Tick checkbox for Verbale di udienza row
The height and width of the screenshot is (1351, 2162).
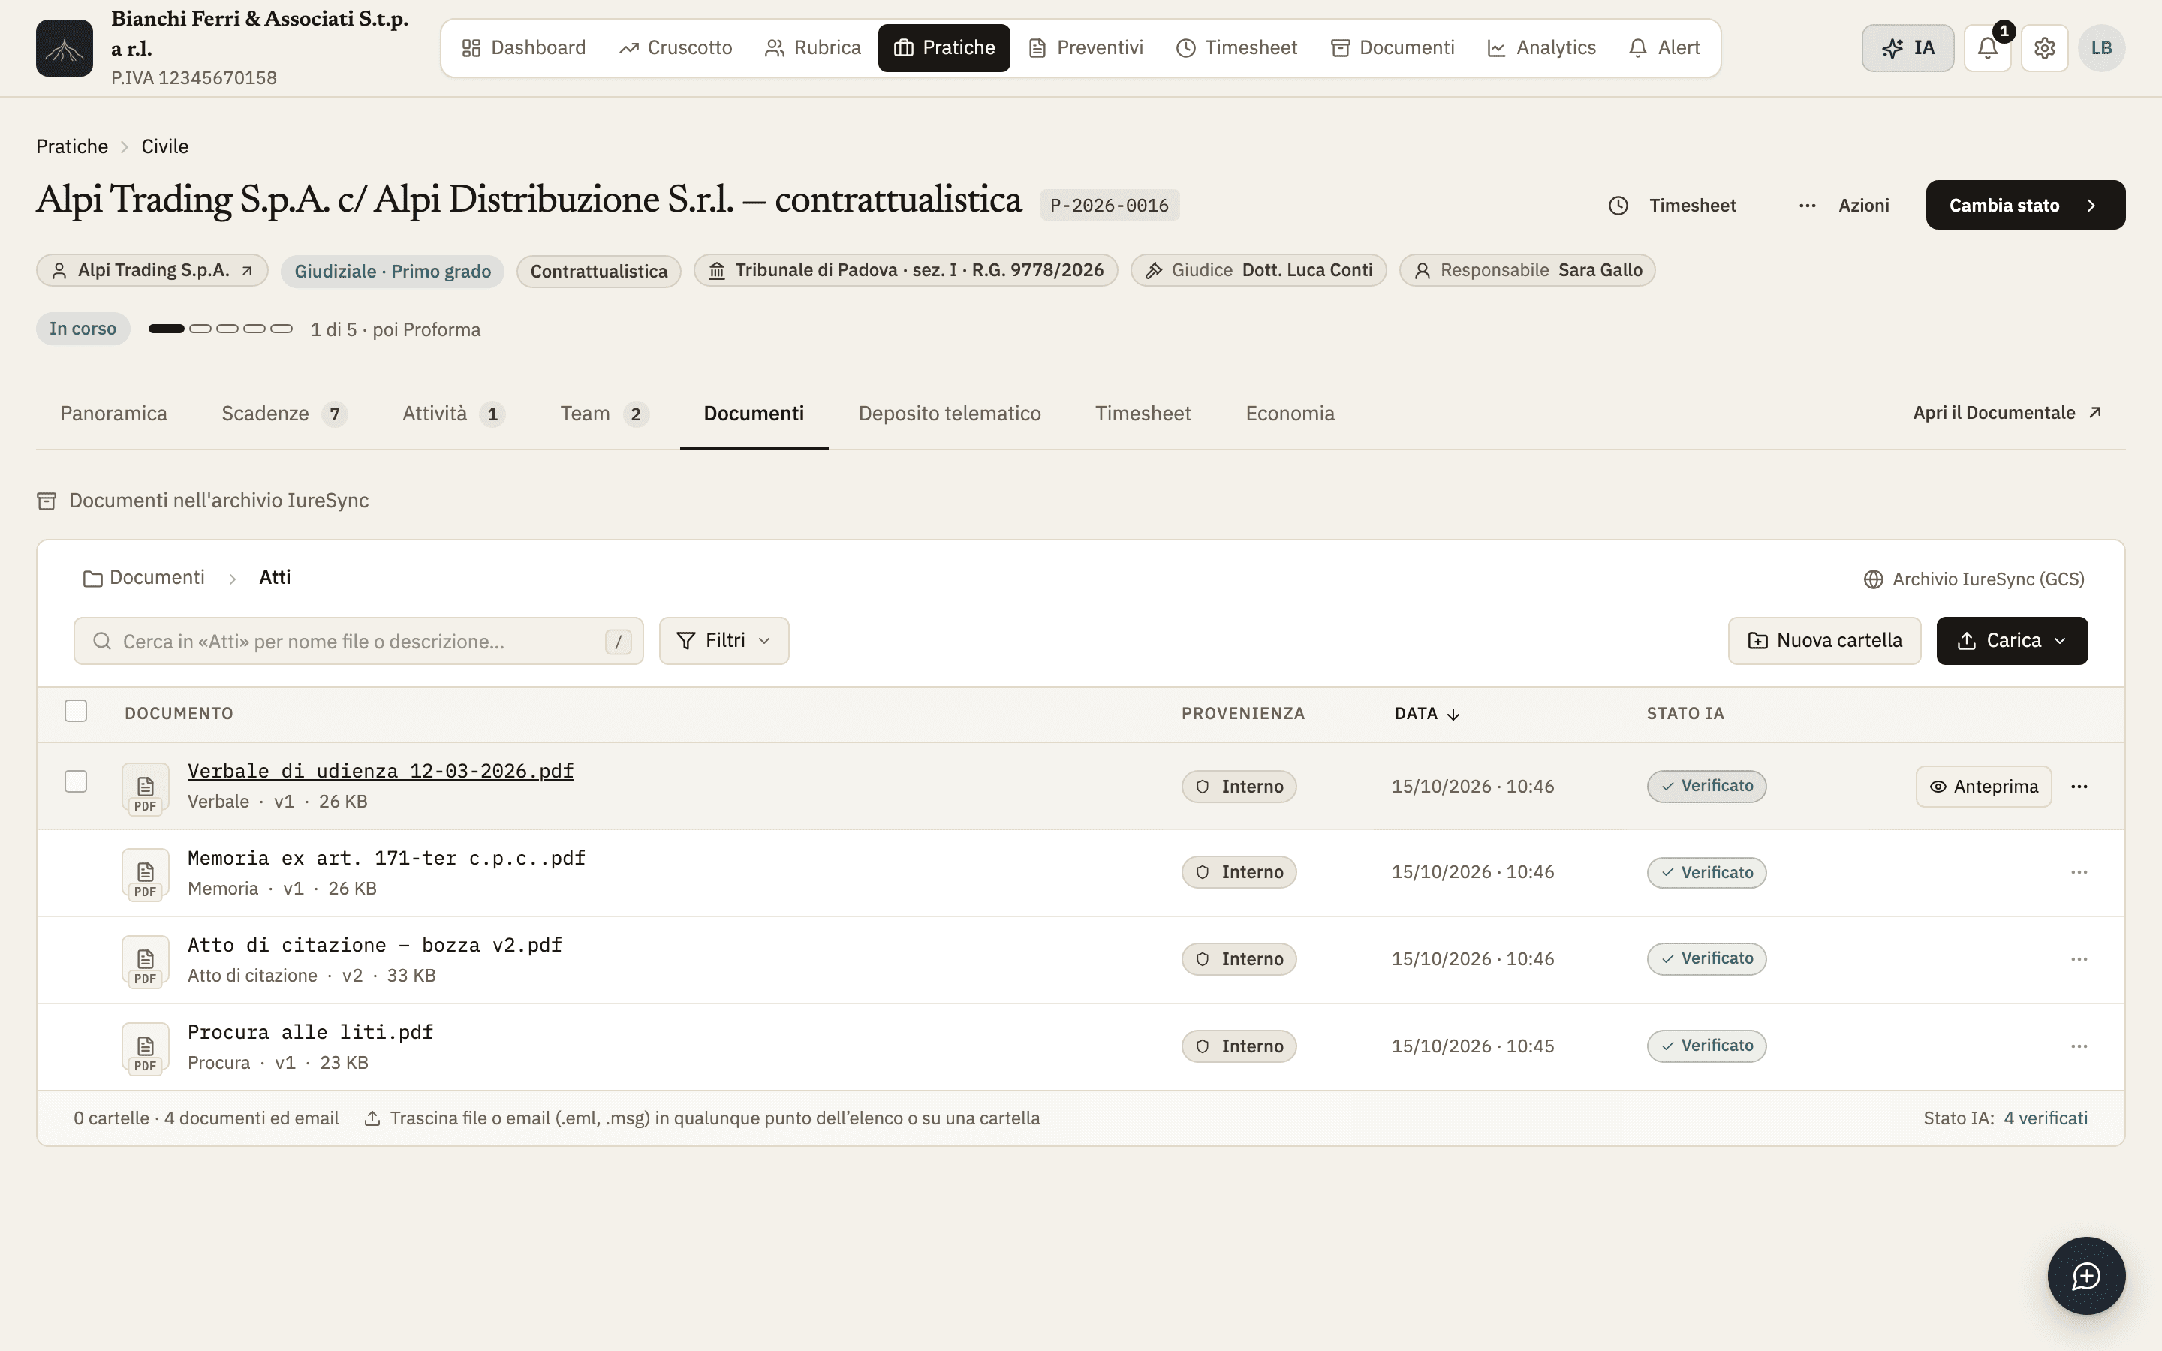(76, 782)
